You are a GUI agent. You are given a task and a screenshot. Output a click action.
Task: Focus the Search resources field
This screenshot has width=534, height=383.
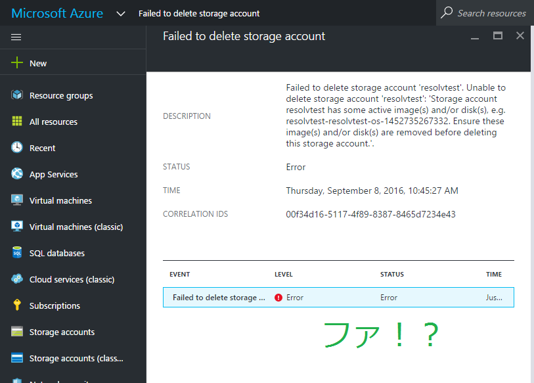pos(485,13)
